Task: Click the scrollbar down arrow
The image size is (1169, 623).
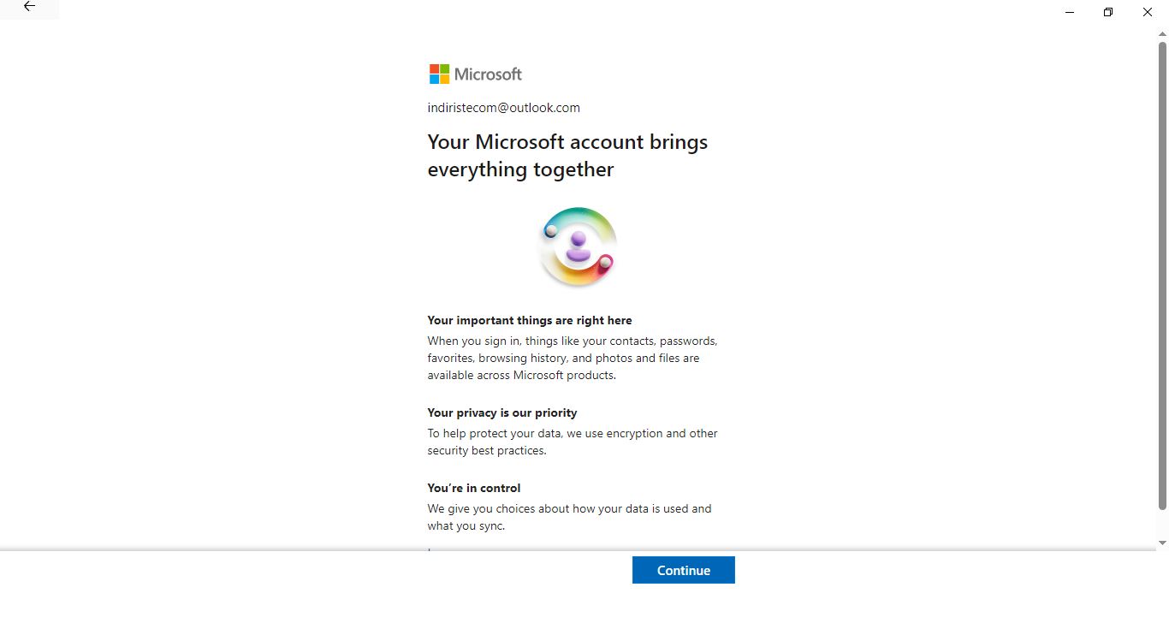Action: [x=1162, y=543]
